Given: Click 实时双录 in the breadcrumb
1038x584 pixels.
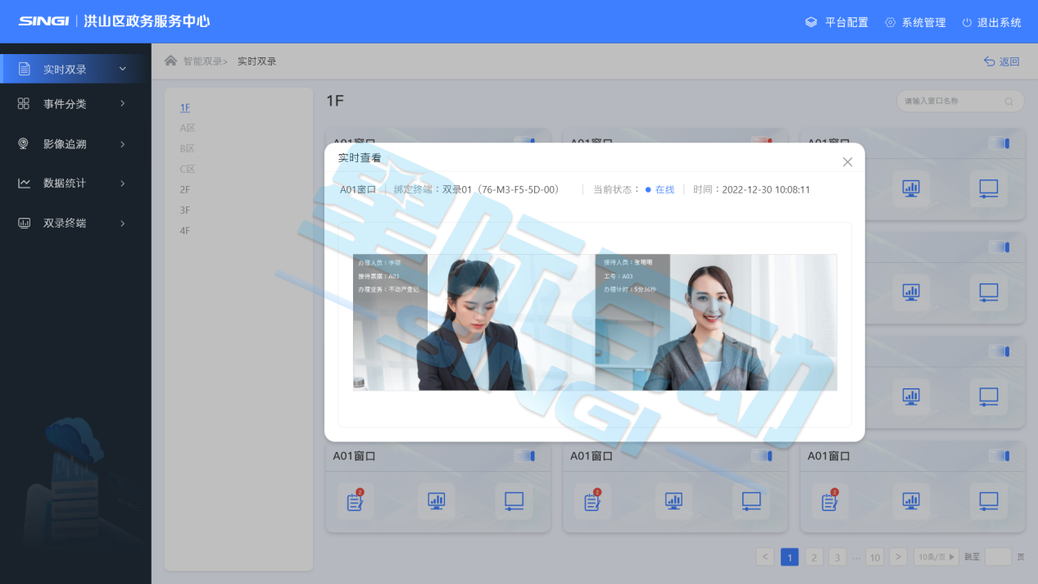Looking at the screenshot, I should click(257, 61).
